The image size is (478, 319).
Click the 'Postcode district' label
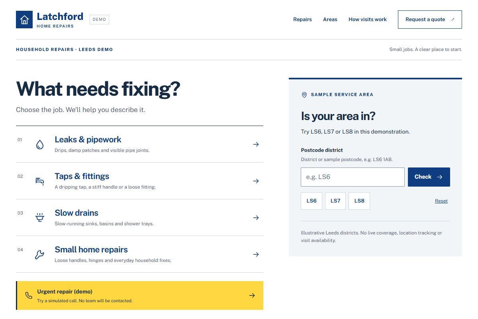[322, 150]
